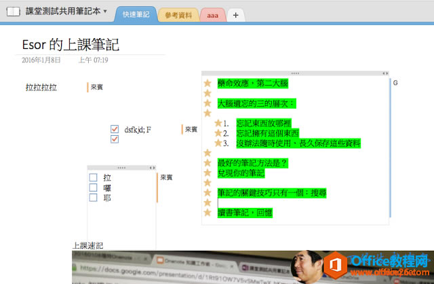
Task: Click the time 上午 07:19
Action: coord(94,60)
